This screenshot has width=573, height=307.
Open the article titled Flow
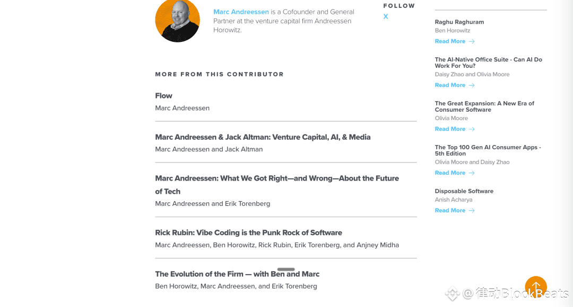point(163,96)
